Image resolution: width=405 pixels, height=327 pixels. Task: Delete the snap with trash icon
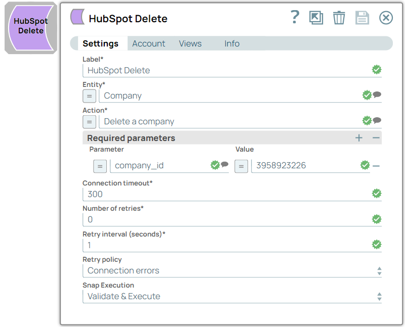point(339,18)
